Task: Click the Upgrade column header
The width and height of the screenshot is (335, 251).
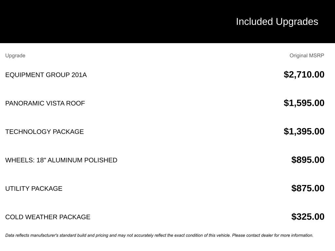Action: pyautogui.click(x=15, y=56)
